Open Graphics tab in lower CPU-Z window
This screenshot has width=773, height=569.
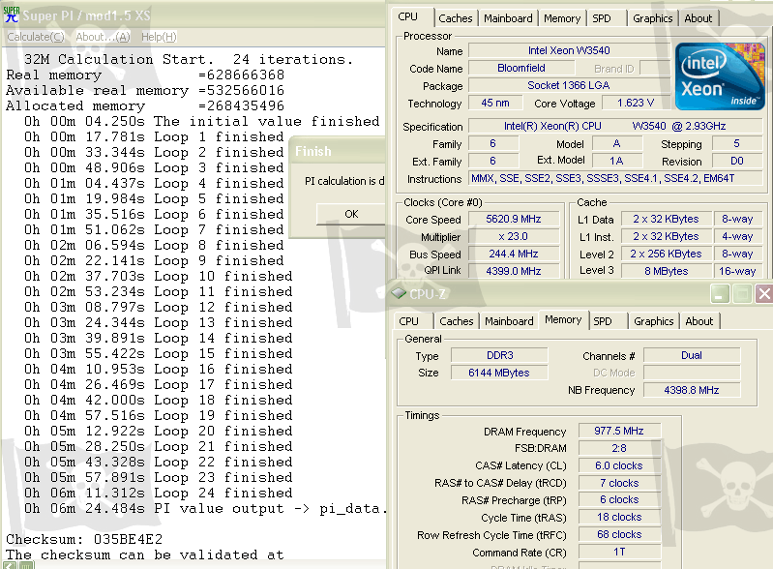point(653,321)
